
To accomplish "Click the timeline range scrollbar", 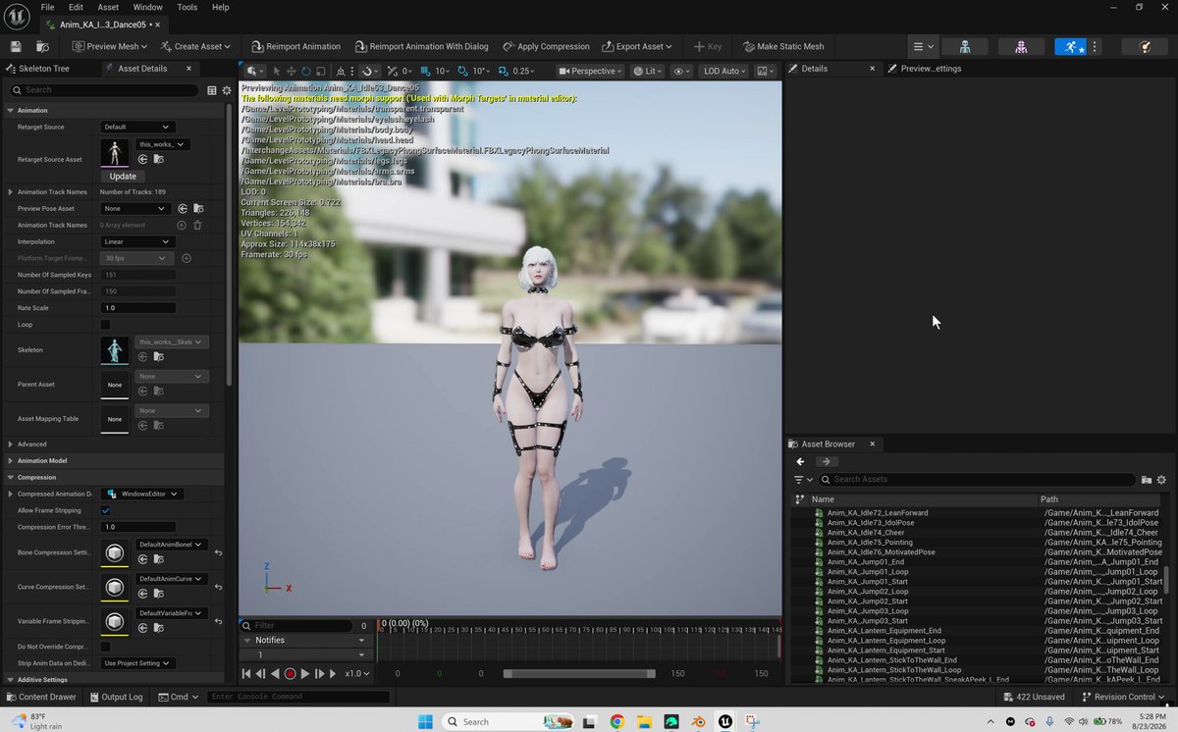I will [579, 674].
